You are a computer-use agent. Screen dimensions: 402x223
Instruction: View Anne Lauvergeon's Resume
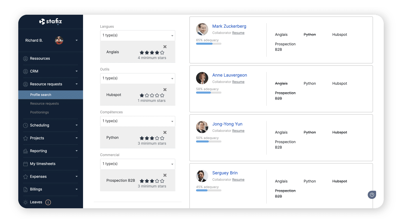pos(238,82)
